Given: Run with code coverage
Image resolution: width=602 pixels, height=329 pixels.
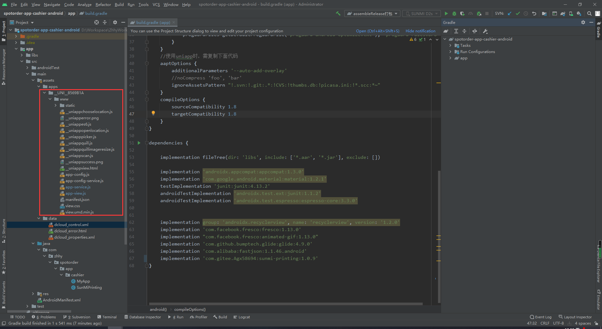Looking at the screenshot, I should pyautogui.click(x=462, y=14).
